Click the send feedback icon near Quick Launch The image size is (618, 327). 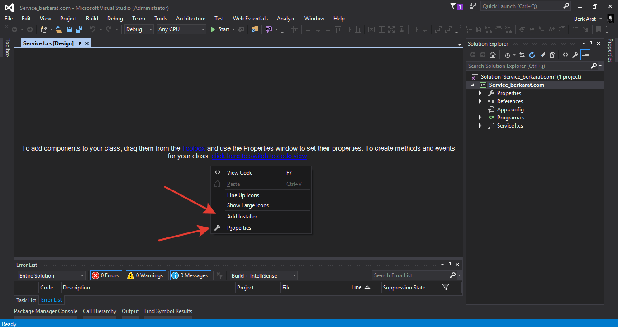(473, 6)
